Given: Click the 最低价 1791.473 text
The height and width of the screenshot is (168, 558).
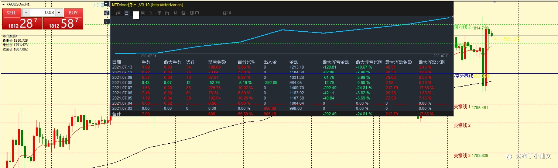Looking at the screenshot, I should pos(15,45).
